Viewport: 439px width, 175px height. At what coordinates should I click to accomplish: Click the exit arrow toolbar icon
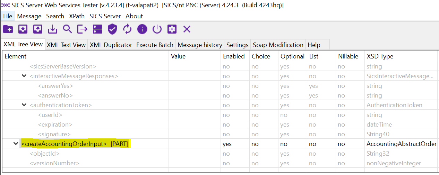click(x=82, y=29)
